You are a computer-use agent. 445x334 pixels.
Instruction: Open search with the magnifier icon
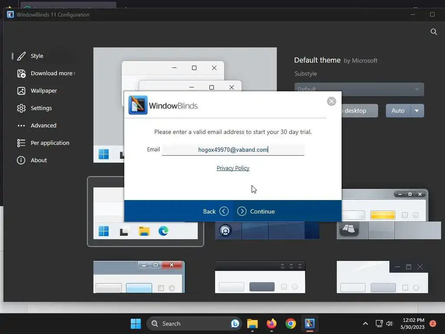tap(434, 31)
